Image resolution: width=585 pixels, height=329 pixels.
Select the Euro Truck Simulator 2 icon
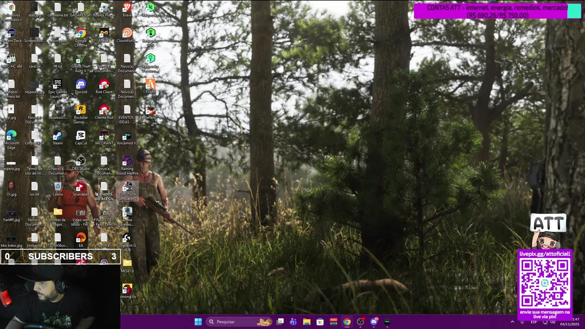pyautogui.click(x=127, y=191)
